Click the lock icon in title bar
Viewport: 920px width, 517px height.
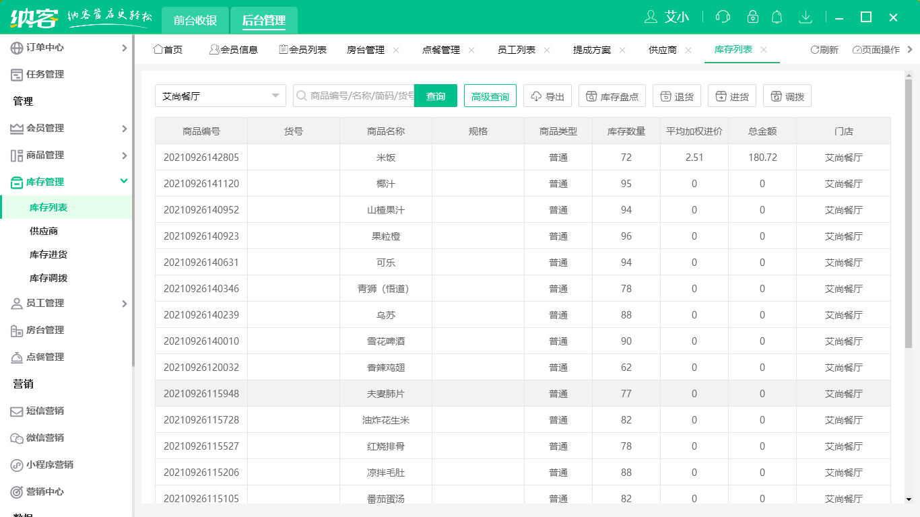(753, 17)
